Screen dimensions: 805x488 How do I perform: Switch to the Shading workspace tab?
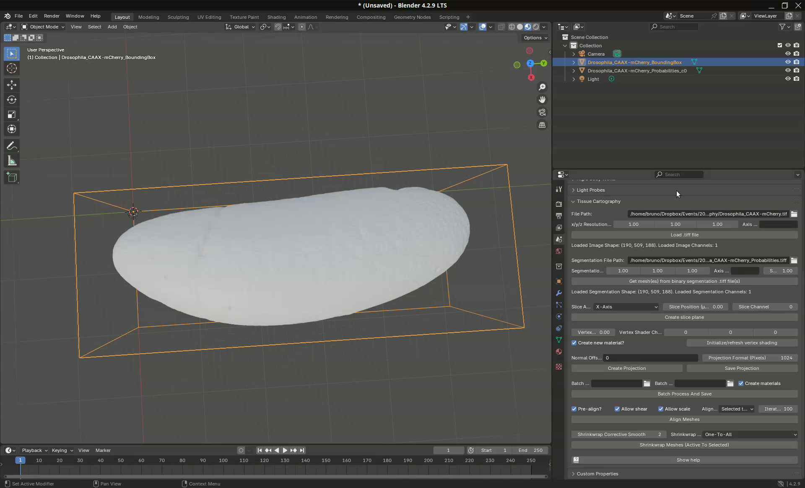pyautogui.click(x=276, y=17)
